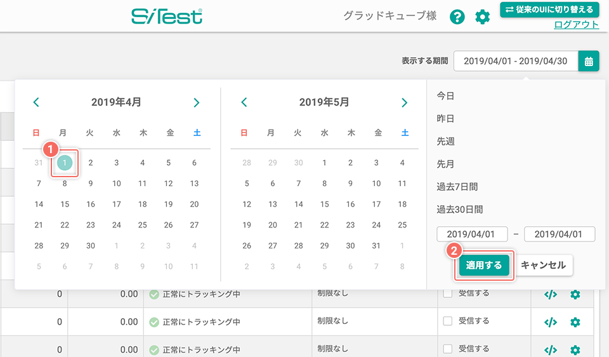
Task: Pick May 12 Sunday
Action: coord(247,204)
